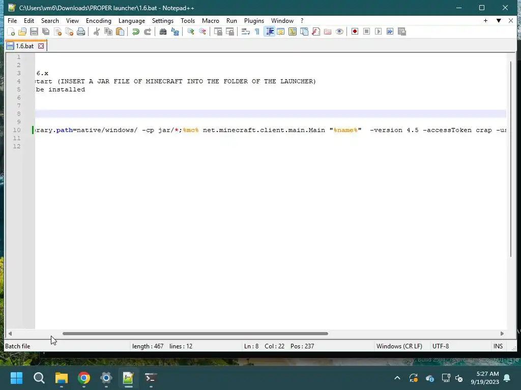The image size is (521, 390).
Task: Copy selection with toolbar icon
Action: tap(108, 31)
